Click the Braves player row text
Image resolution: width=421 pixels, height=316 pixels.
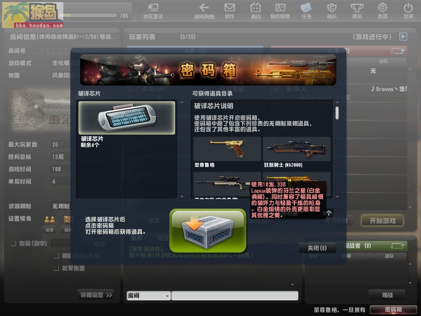point(389,89)
